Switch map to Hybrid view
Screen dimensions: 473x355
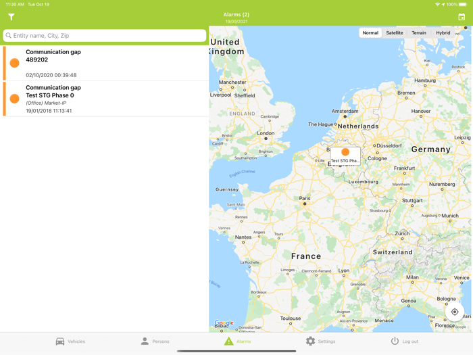click(x=443, y=33)
